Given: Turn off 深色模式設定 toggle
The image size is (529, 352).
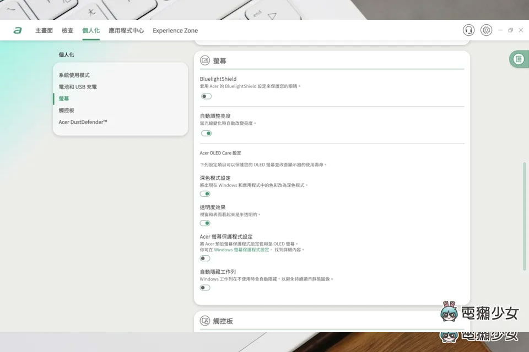Looking at the screenshot, I should pyautogui.click(x=205, y=194).
